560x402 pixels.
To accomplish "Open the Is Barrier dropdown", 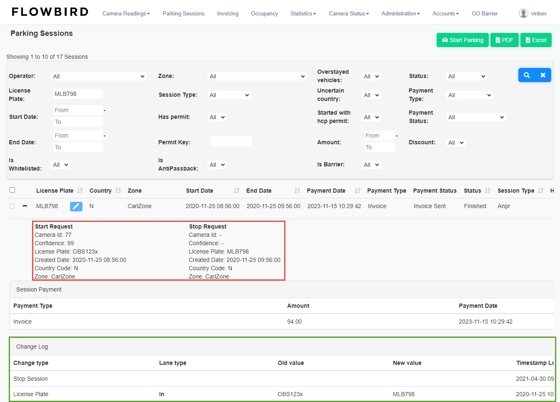I will click(371, 165).
